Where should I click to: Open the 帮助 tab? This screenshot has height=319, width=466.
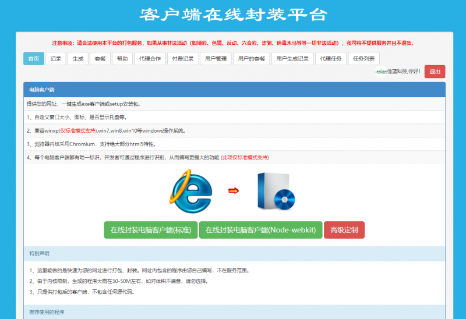[122, 59]
